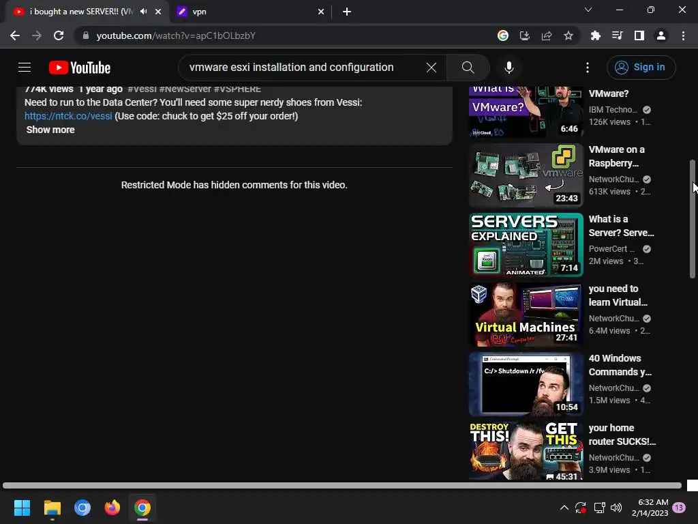Open the VMware Raspberry Pi video thumbnail
This screenshot has height=524, width=698.
click(x=526, y=175)
